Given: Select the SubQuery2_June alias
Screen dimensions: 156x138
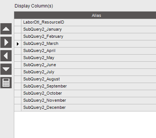Looking at the screenshot, I should pos(40,65).
